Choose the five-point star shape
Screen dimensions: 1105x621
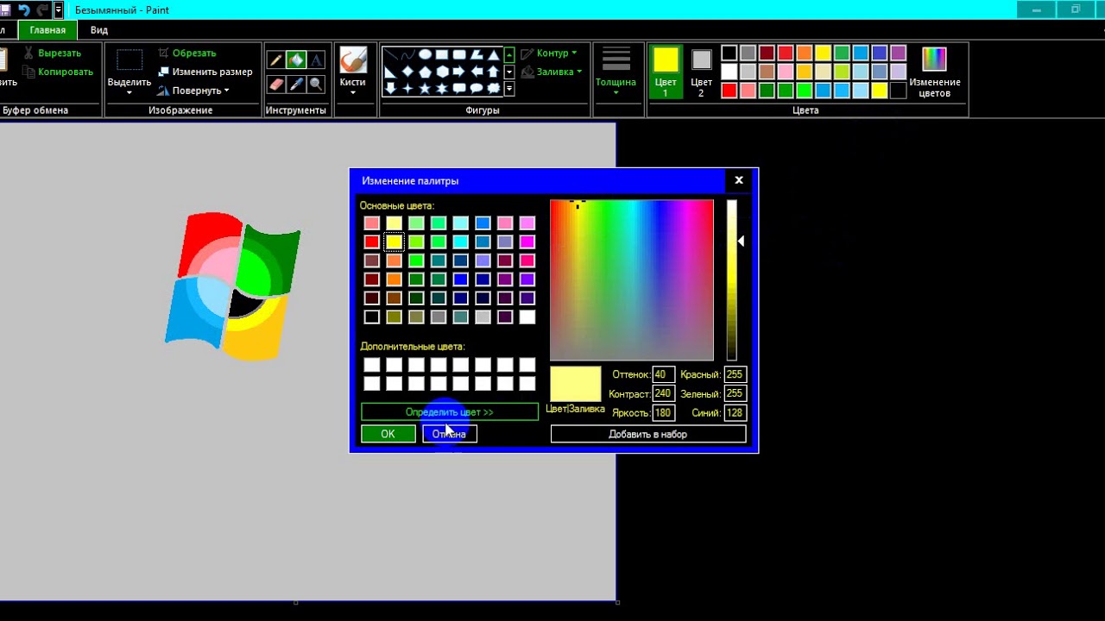click(425, 88)
